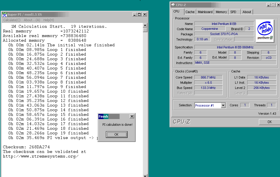Click the Loop 19 finished line

[48, 133]
